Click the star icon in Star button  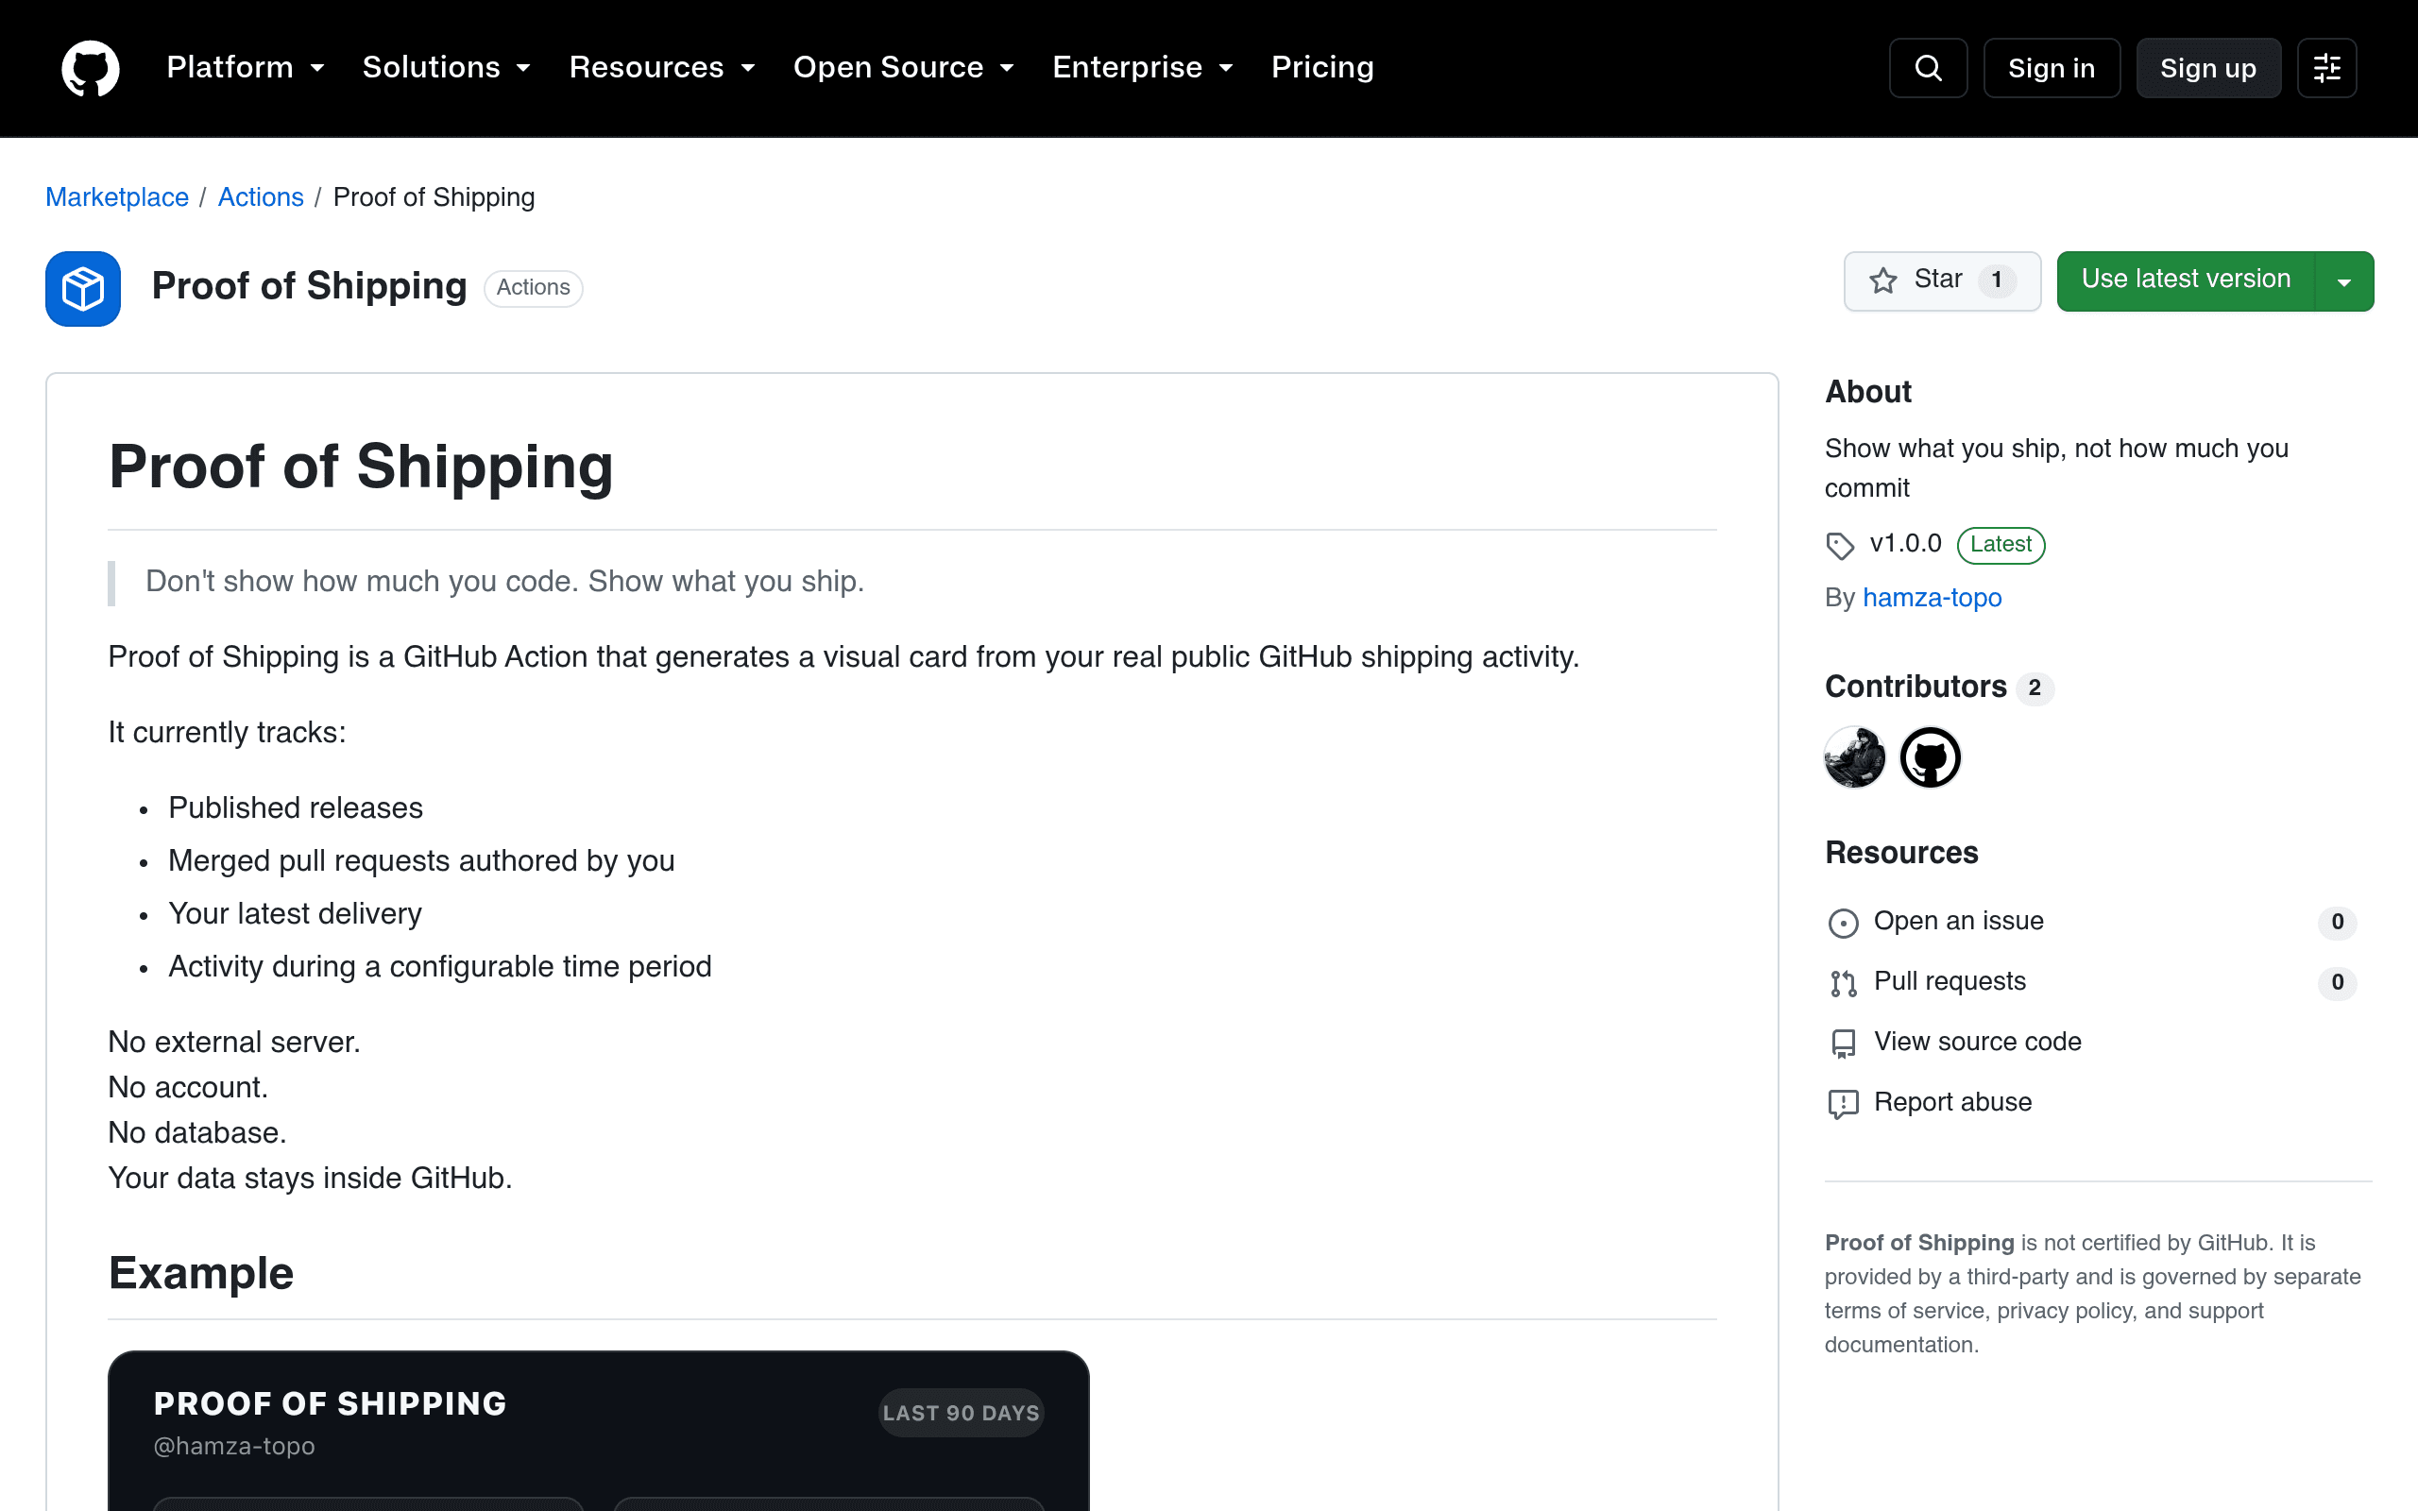click(x=1883, y=280)
